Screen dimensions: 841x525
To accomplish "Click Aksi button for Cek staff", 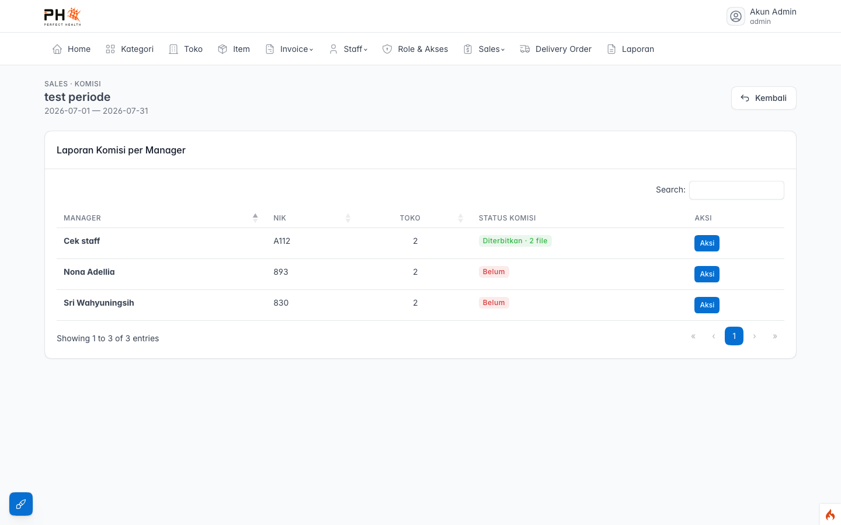I will (707, 243).
